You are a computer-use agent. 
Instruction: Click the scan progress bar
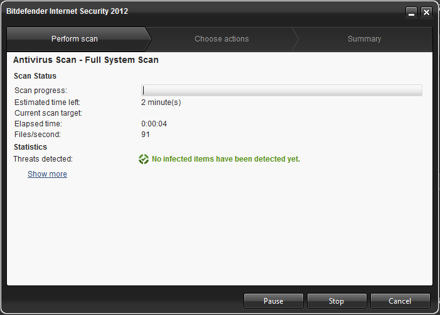282,90
